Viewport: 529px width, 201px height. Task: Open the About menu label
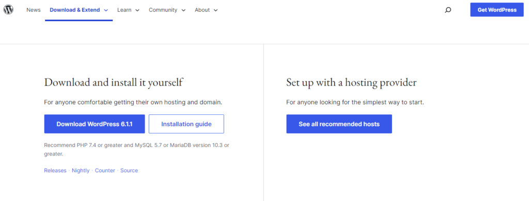click(x=202, y=10)
